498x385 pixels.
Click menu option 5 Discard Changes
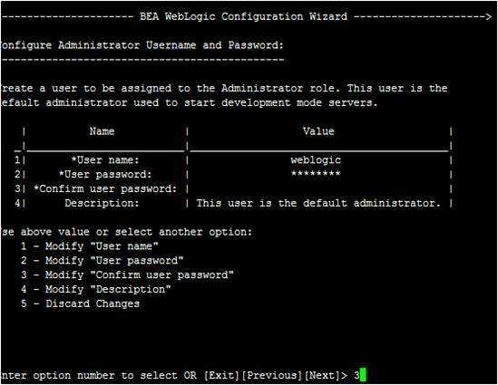coord(81,303)
